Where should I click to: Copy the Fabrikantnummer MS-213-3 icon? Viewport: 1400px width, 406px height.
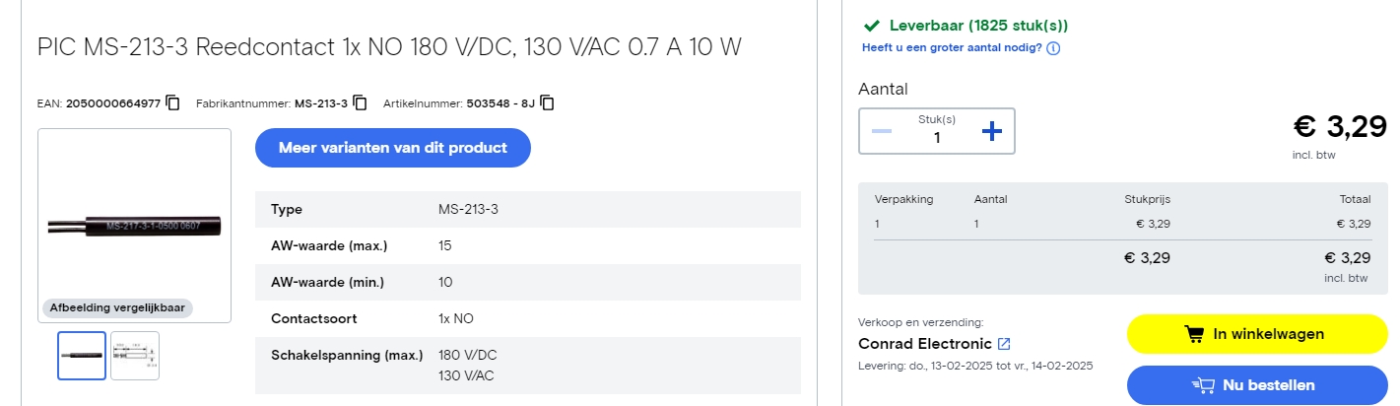(360, 102)
